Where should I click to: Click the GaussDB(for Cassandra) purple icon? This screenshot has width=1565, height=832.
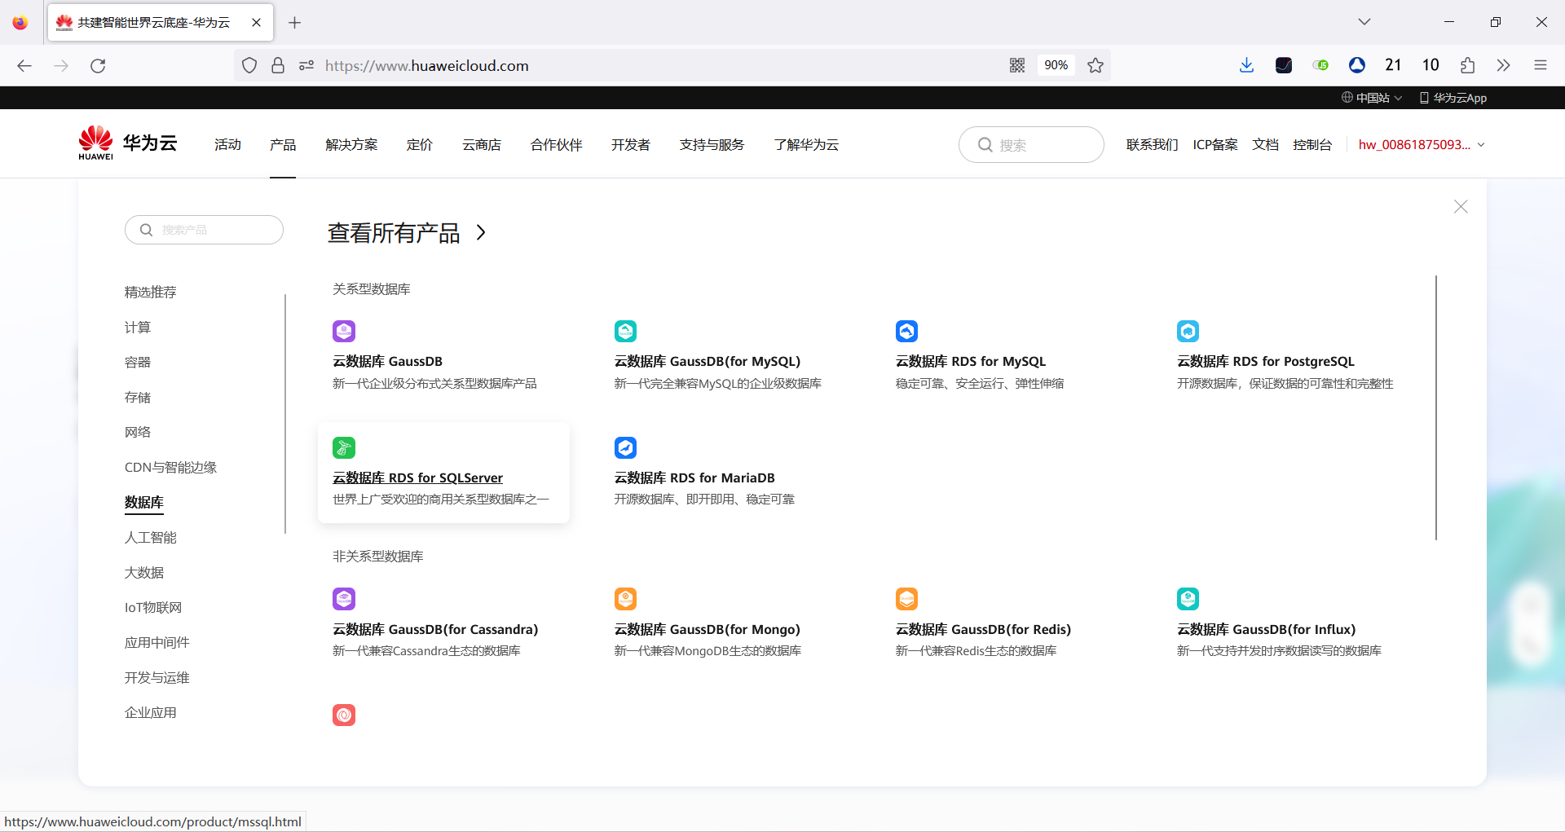[343, 598]
